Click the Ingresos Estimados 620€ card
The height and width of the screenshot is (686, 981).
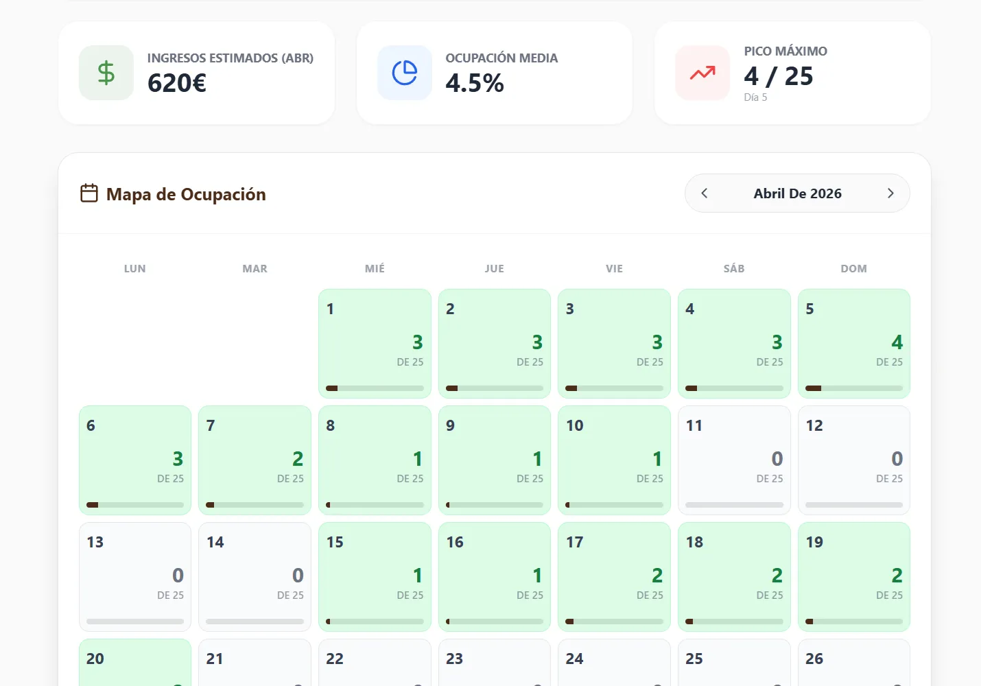(x=196, y=73)
